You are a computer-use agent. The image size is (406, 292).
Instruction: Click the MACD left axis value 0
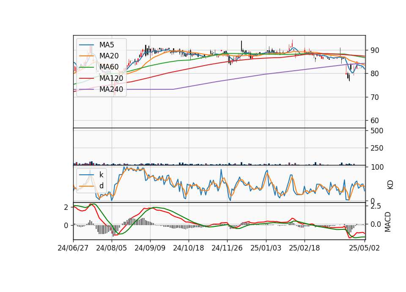[x=66, y=226]
